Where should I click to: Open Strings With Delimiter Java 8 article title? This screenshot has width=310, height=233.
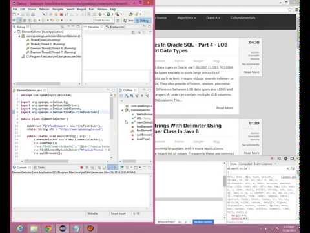188,128
